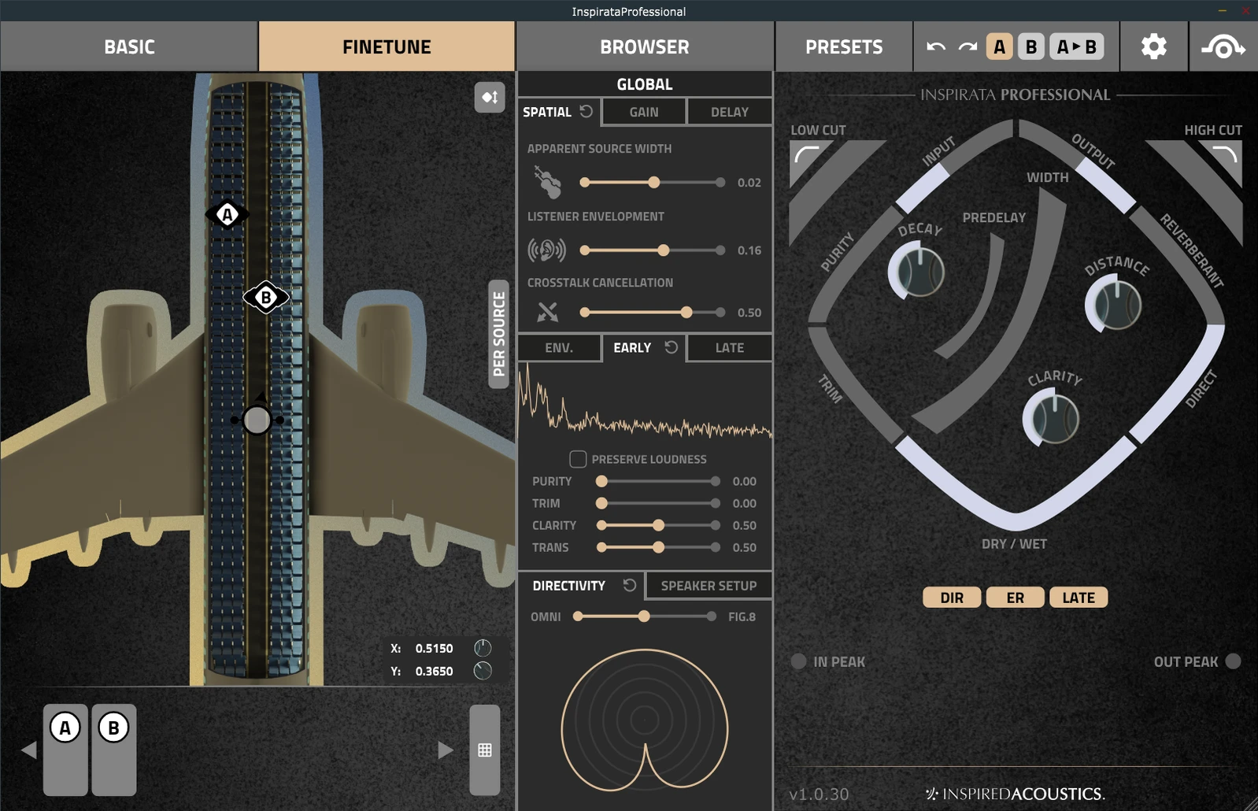Reset the Spatial settings
This screenshot has width=1258, height=811.
tap(586, 112)
